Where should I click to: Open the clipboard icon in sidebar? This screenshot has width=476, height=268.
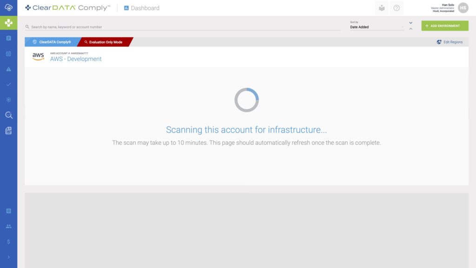point(8,38)
